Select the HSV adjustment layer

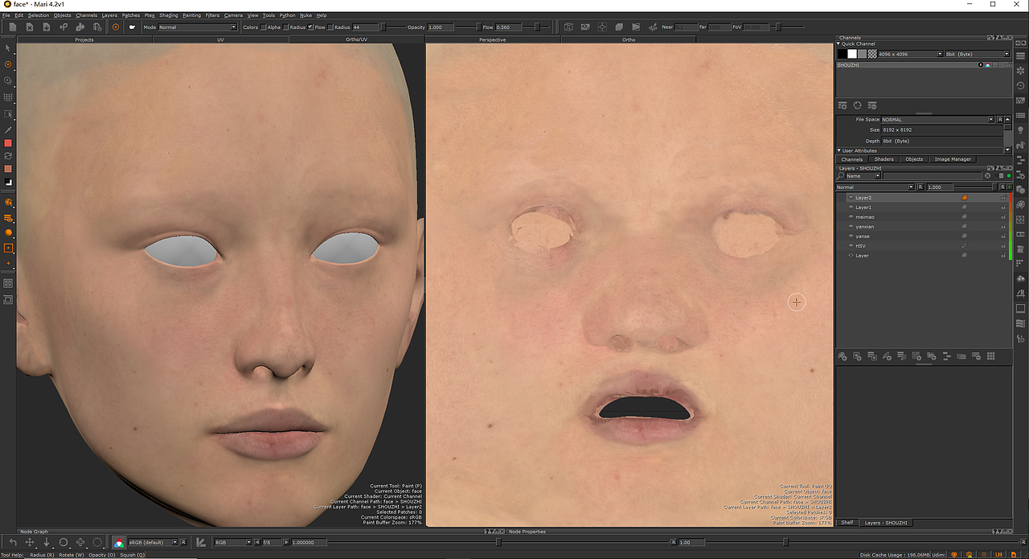tap(922, 245)
